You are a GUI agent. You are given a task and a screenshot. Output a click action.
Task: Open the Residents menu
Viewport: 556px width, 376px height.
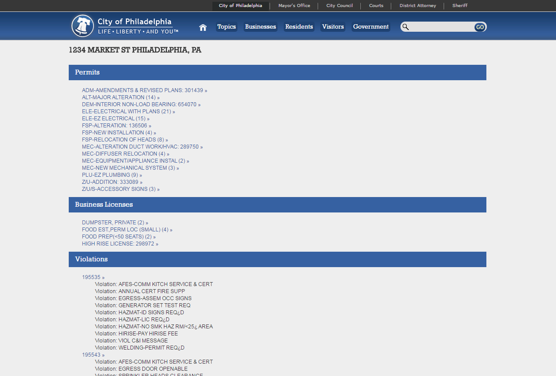pos(299,27)
